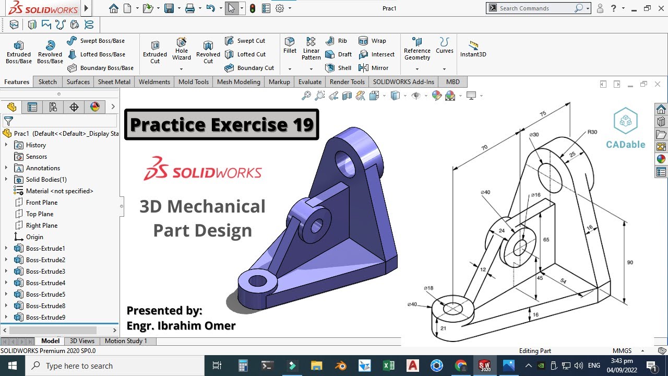Expand the Boss-Extrude1 feature

point(6,249)
